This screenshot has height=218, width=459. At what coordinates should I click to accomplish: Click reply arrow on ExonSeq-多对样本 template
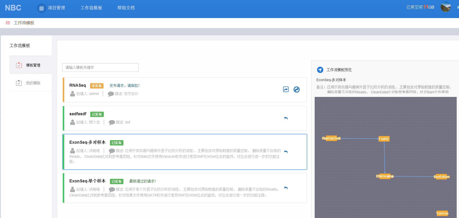coord(286,152)
